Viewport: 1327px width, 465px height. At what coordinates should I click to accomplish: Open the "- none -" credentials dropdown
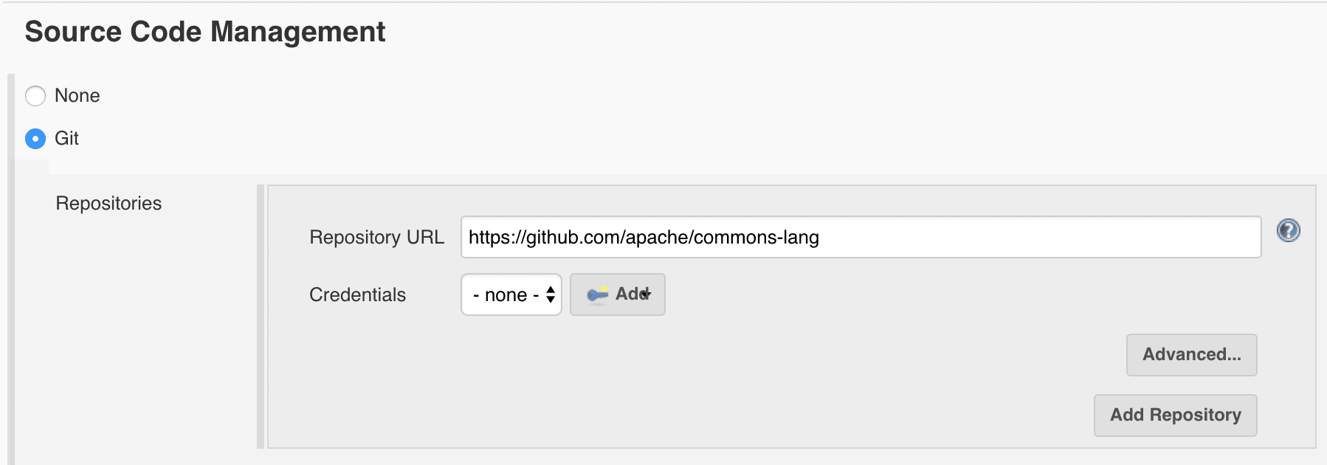point(511,294)
